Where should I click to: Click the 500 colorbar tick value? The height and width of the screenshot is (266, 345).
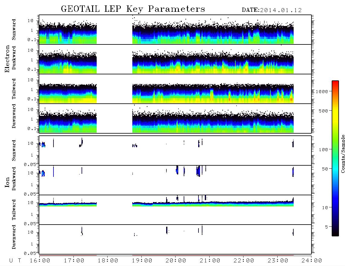click(x=323, y=111)
